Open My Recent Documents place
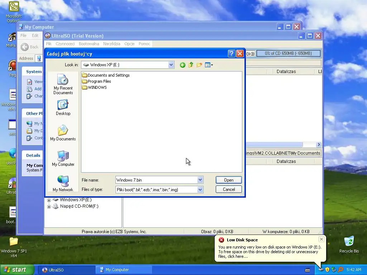The width and height of the screenshot is (367, 275). pos(63,84)
